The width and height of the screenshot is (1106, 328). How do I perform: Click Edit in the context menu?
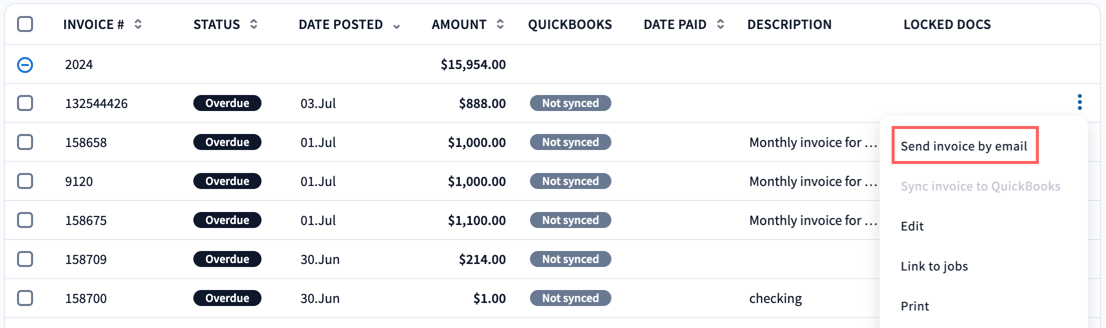pos(912,226)
